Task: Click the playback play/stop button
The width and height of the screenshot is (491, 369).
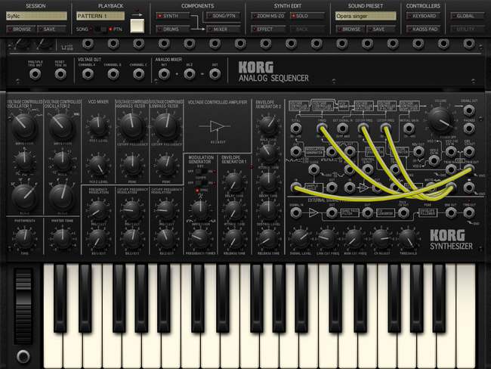Action: click(x=137, y=26)
